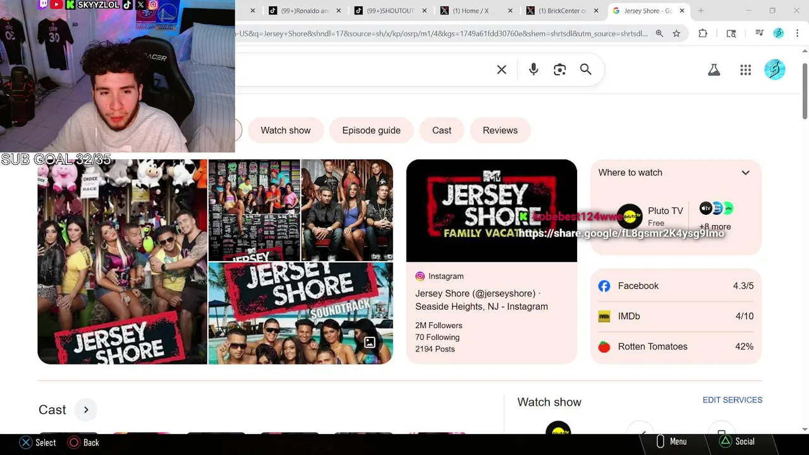
Task: Open the IMDb 4/10 rating
Action: (676, 316)
